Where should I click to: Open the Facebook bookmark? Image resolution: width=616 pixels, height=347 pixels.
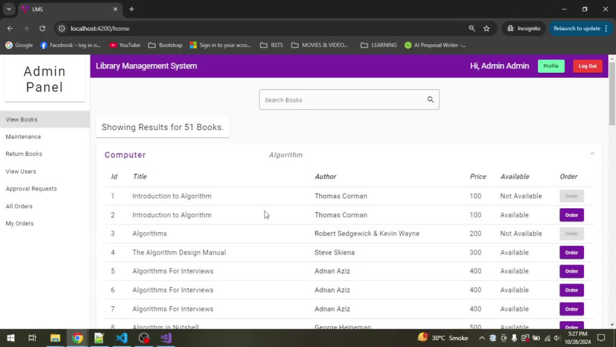pos(70,45)
